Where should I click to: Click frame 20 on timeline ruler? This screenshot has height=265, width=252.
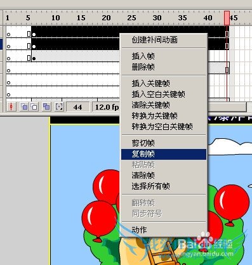coord(106,18)
